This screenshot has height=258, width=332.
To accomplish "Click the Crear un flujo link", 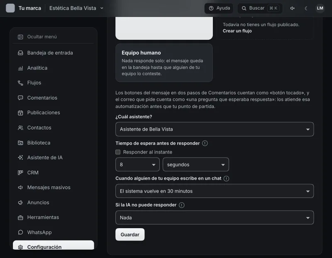I will point(237,31).
